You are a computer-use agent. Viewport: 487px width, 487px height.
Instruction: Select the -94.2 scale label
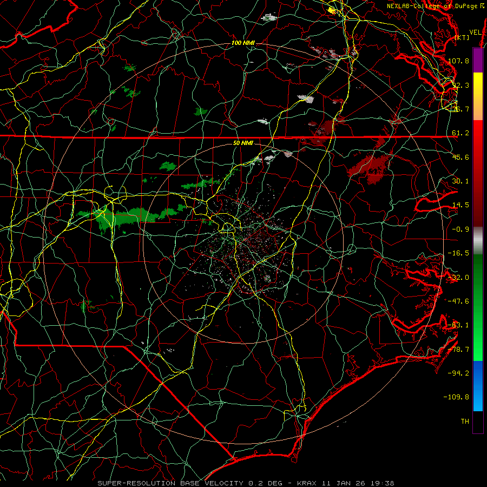[x=459, y=373]
